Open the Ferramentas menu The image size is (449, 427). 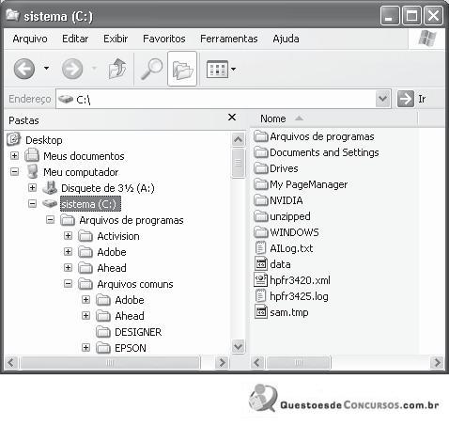pyautogui.click(x=229, y=39)
